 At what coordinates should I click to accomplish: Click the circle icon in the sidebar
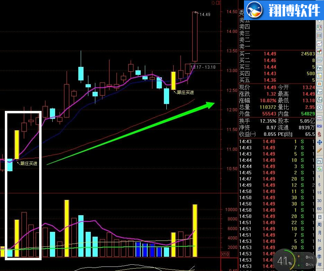[x=319, y=108]
